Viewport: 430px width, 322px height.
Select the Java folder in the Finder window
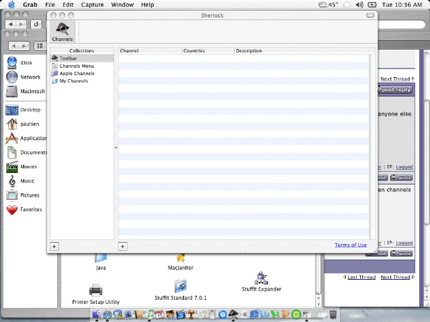pos(101,262)
